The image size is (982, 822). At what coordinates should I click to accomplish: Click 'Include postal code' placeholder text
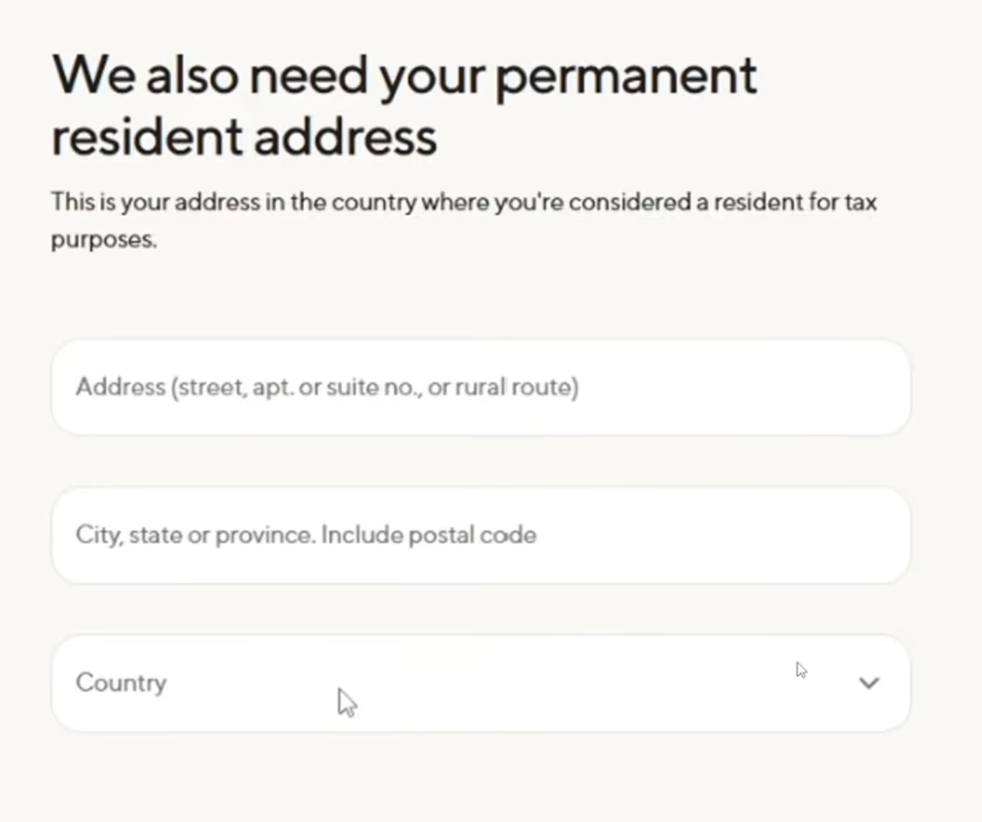click(x=429, y=535)
